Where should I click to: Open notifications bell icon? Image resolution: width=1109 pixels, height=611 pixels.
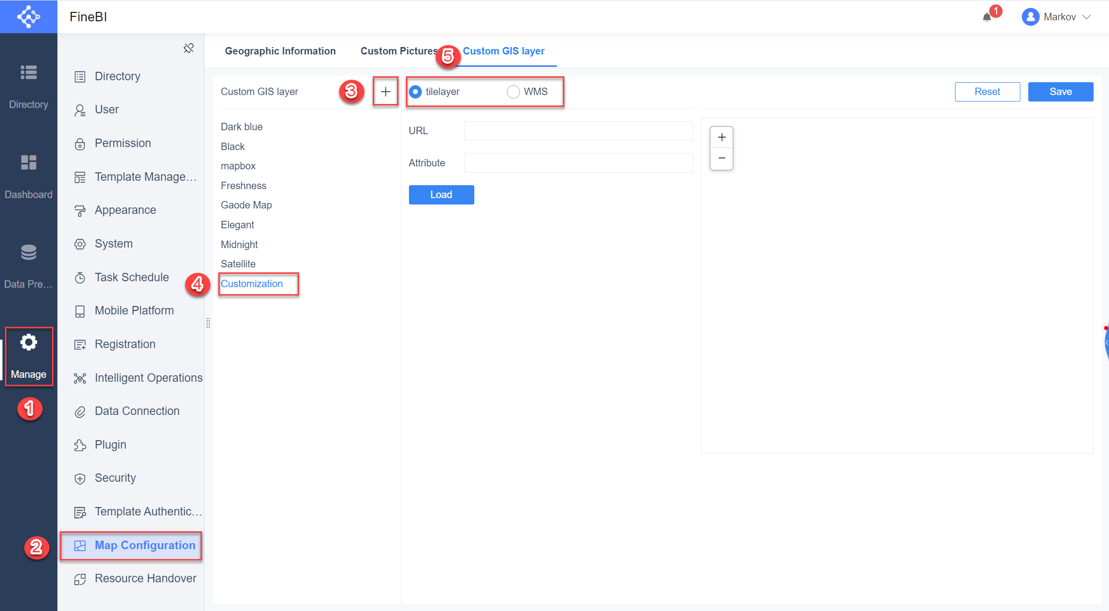[x=987, y=17]
